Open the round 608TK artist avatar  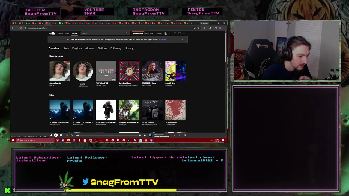83,71
